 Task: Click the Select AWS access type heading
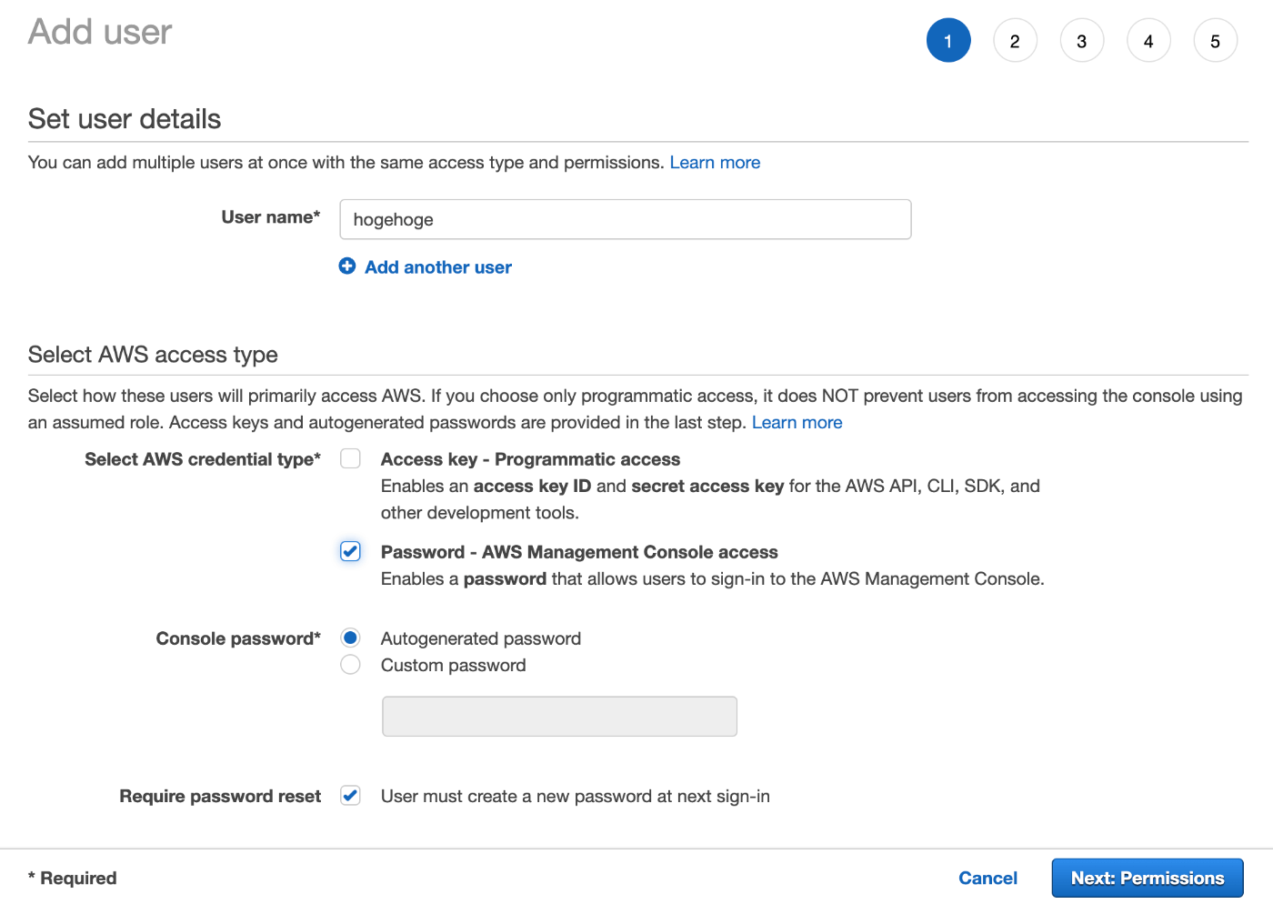[x=153, y=355]
